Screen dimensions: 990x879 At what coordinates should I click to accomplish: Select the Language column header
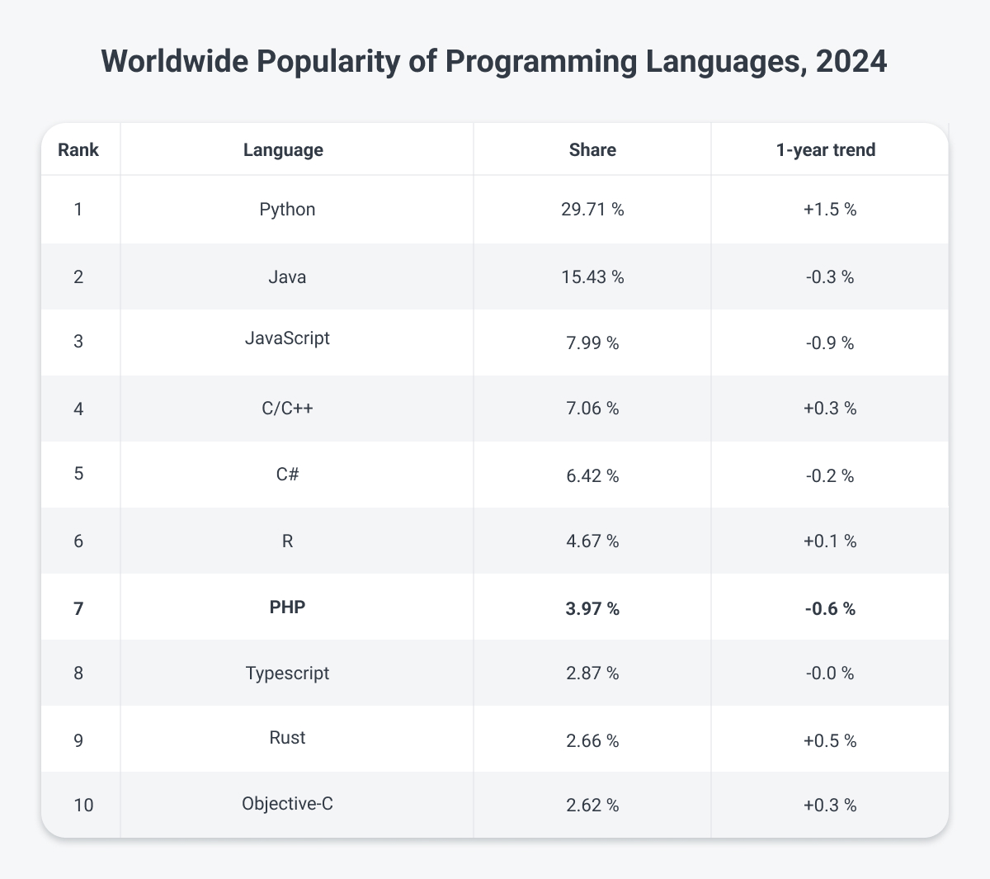click(x=283, y=149)
